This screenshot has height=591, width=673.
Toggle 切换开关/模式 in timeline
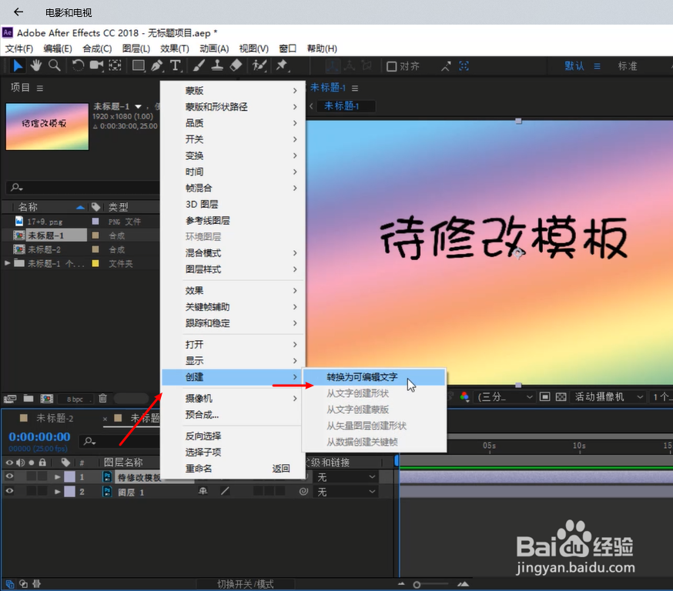[x=245, y=584]
